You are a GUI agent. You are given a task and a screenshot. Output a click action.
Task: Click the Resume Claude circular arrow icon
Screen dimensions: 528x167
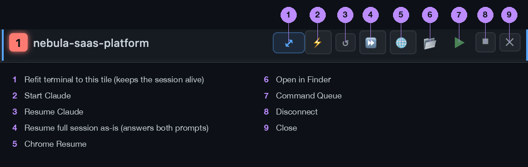point(345,43)
